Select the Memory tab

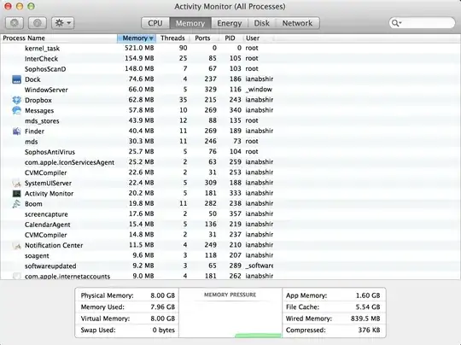[x=190, y=23]
